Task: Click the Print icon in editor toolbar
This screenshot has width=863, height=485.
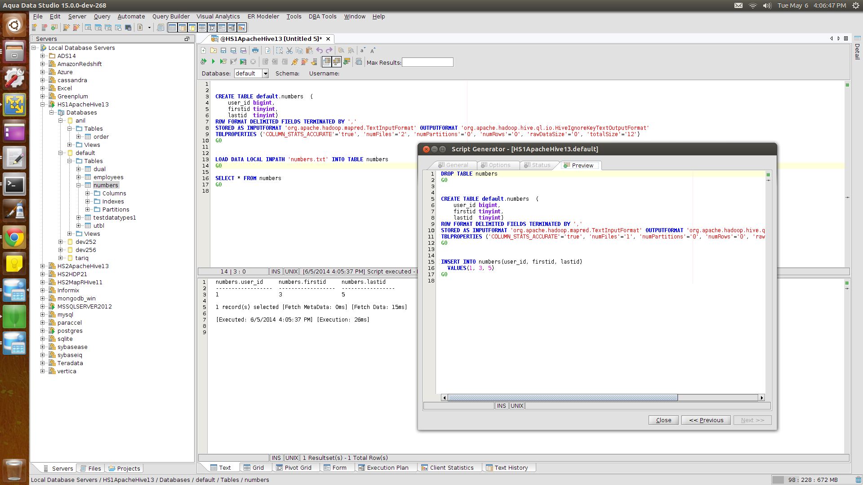Action: pyautogui.click(x=255, y=50)
